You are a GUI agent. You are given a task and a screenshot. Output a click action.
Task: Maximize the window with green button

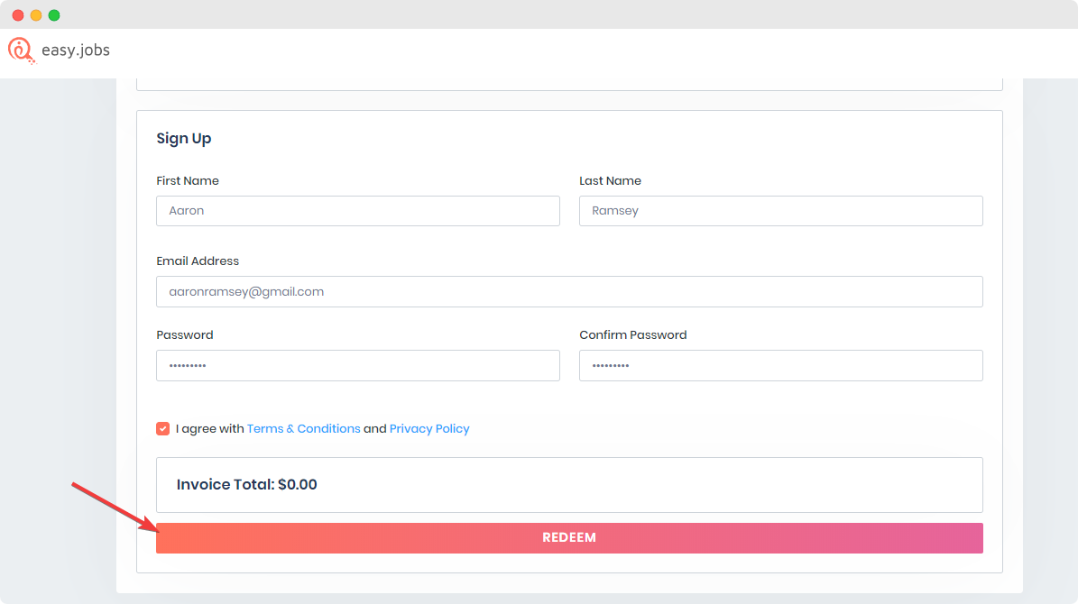[x=53, y=15]
